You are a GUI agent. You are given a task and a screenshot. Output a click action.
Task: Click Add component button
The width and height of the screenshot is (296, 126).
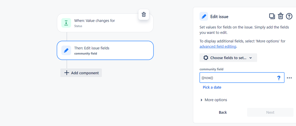click(81, 73)
